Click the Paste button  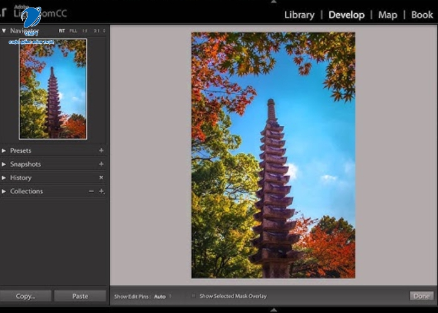click(x=80, y=296)
